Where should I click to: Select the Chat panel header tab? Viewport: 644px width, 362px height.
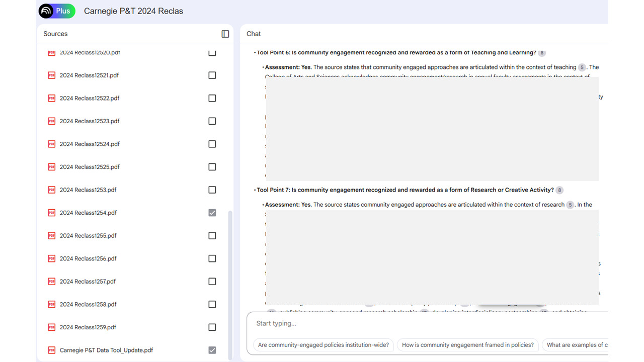254,34
